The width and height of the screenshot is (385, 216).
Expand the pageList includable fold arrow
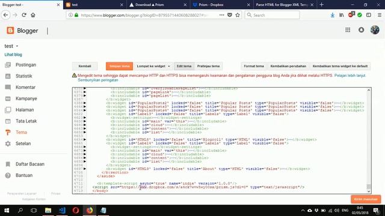click(x=85, y=96)
